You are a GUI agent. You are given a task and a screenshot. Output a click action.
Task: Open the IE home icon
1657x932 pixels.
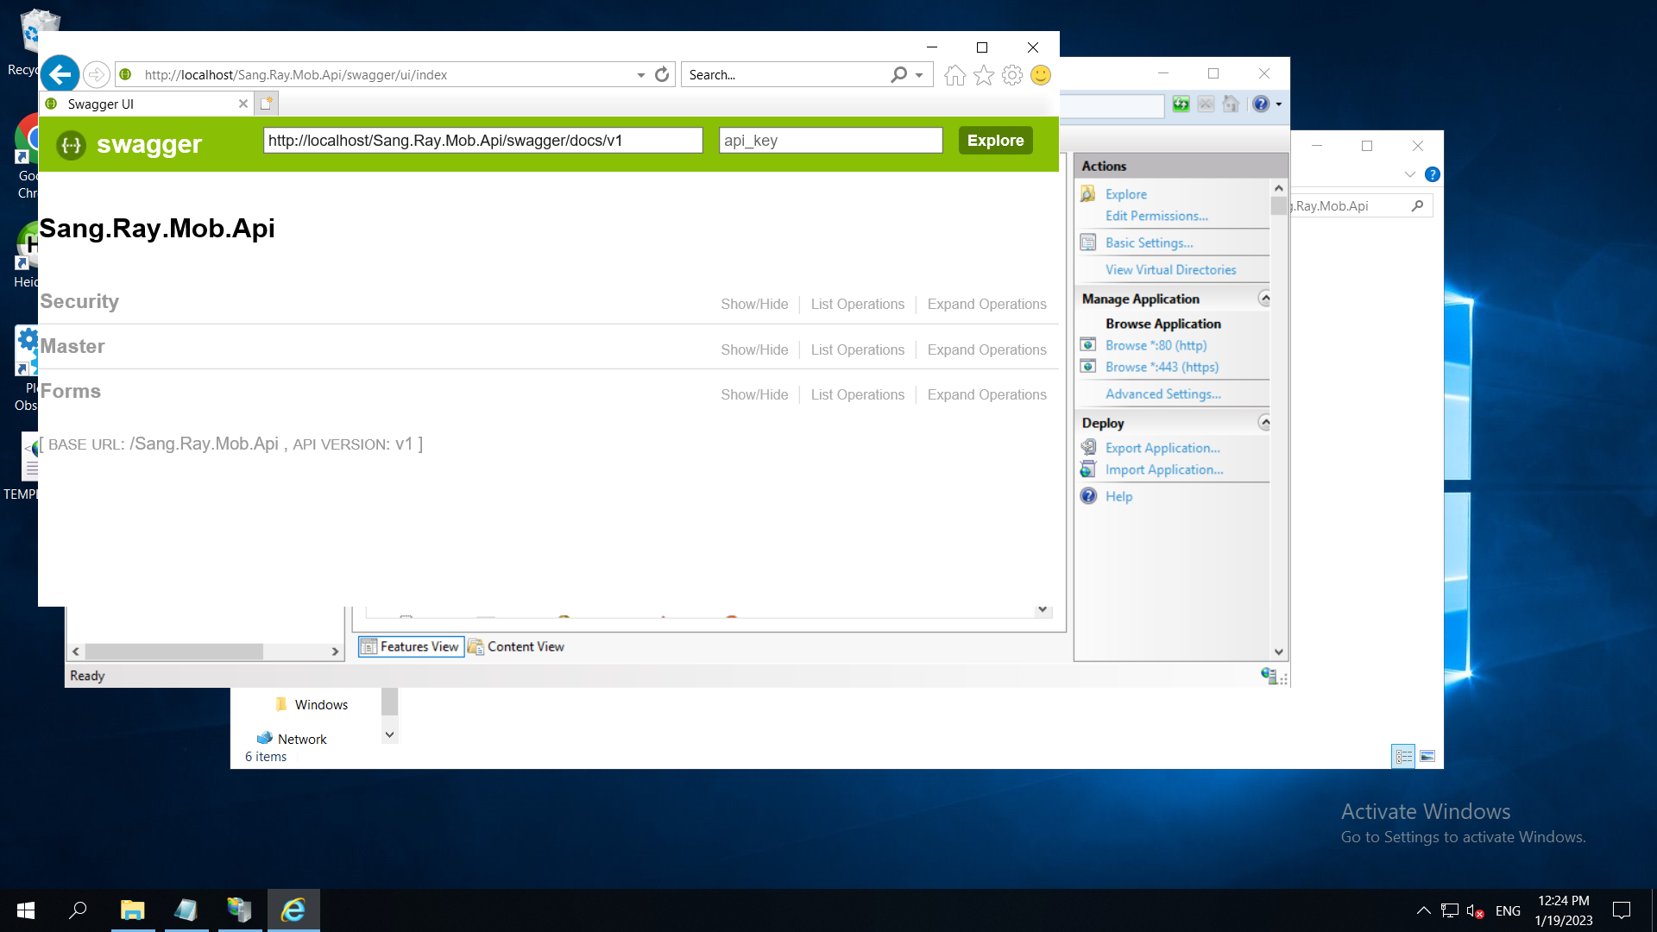(955, 76)
